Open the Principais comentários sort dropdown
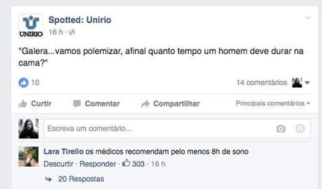Screen dimensions: 322x189 coord(273,103)
